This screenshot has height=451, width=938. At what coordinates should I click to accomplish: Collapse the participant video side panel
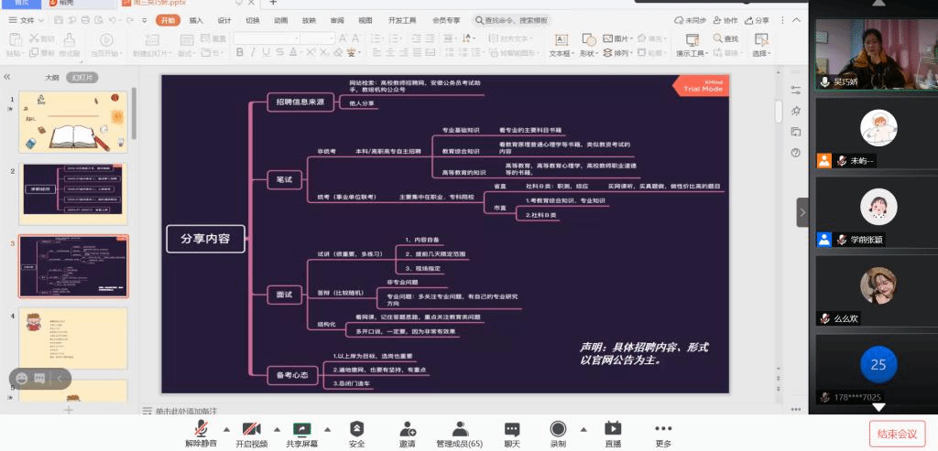pos(802,212)
